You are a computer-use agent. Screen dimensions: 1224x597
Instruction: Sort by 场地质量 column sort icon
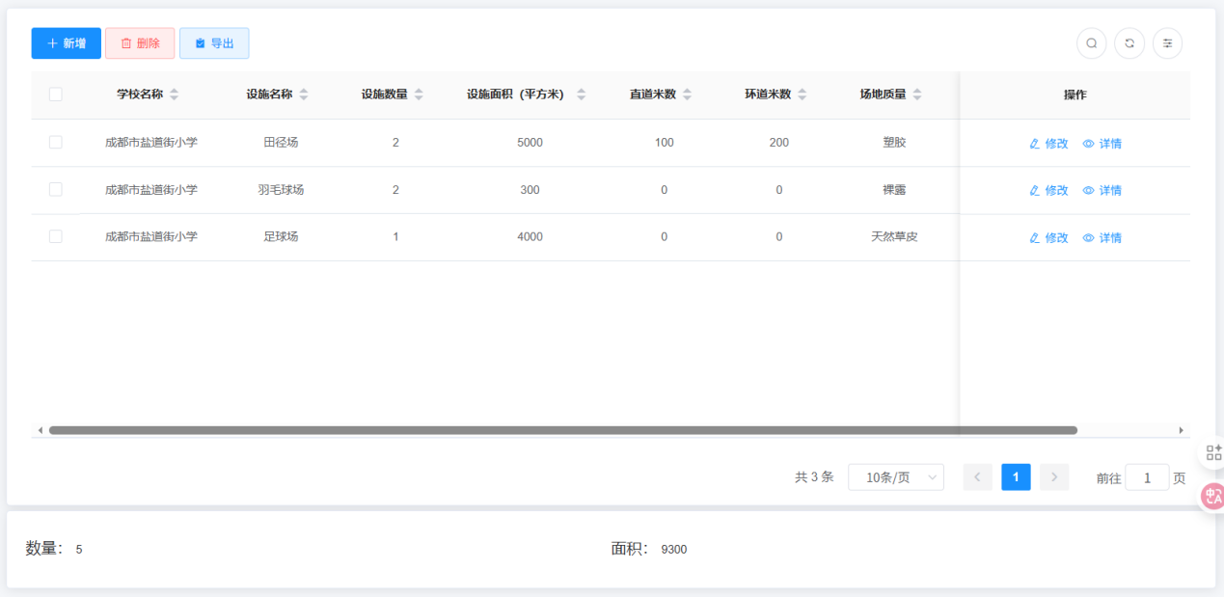coord(917,95)
